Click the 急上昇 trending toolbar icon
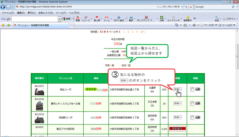Screen dimensions: 239x137 pyautogui.click(x=97, y=19)
